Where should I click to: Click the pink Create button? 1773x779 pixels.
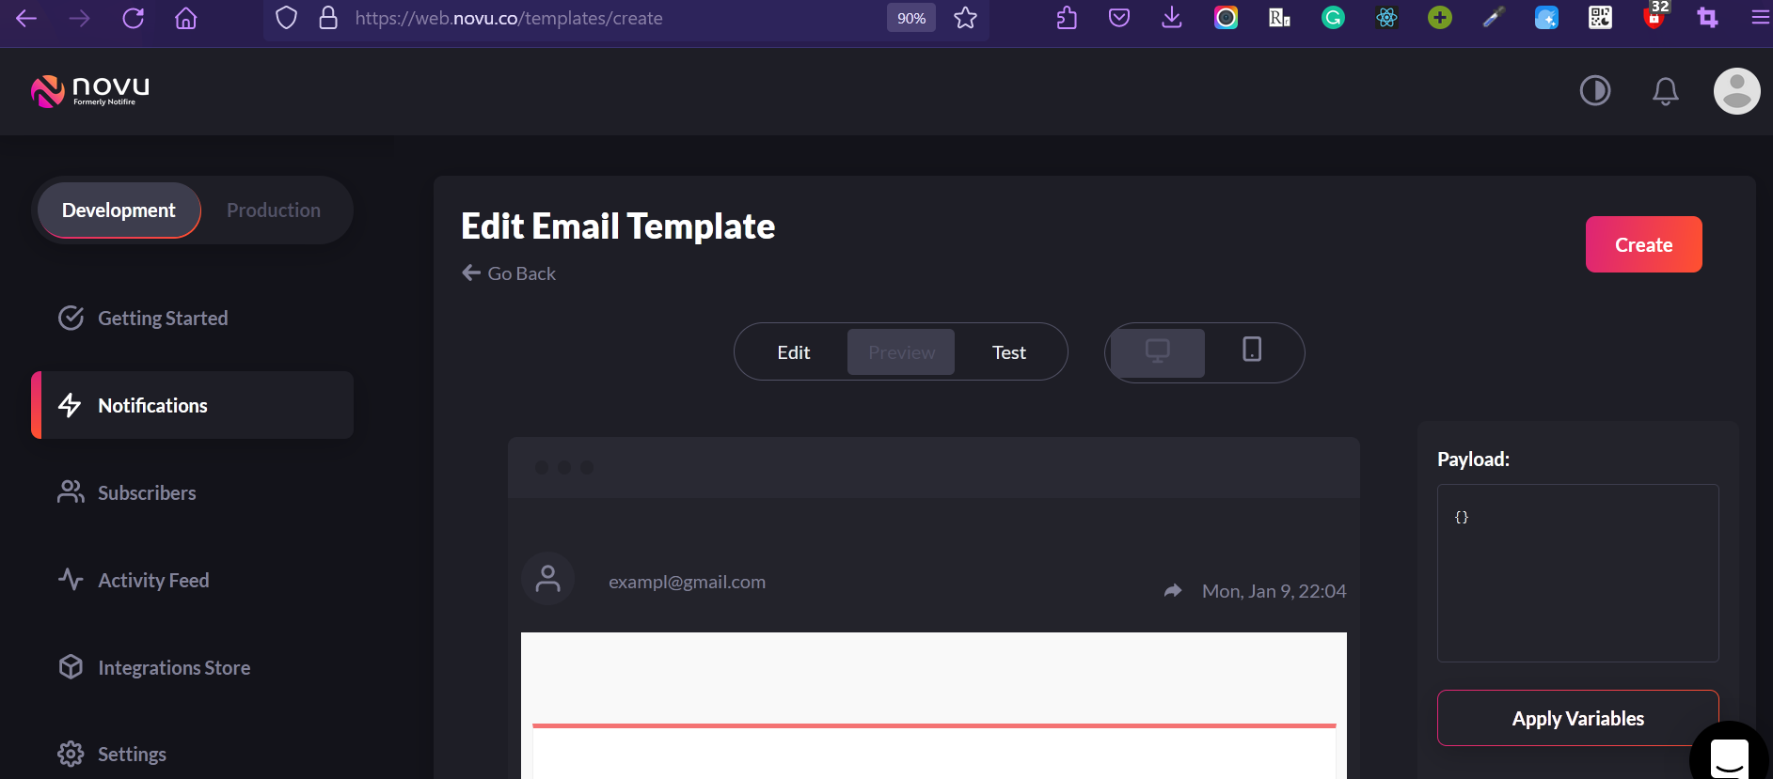tap(1643, 244)
